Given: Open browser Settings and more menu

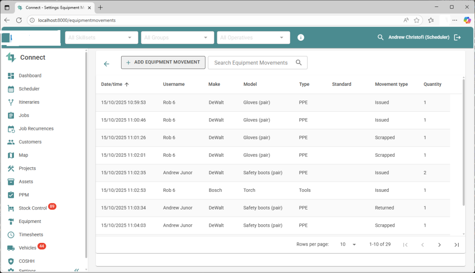Looking at the screenshot, I should click(455, 20).
